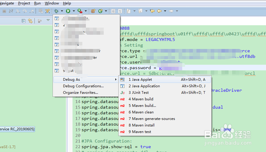Open the Run menu
266x152 pixels.
pyautogui.click(x=37, y=3)
